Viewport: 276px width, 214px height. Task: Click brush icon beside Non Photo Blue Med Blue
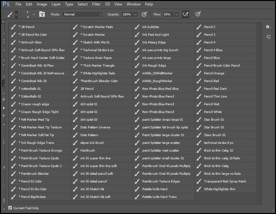[x=137, y=88]
